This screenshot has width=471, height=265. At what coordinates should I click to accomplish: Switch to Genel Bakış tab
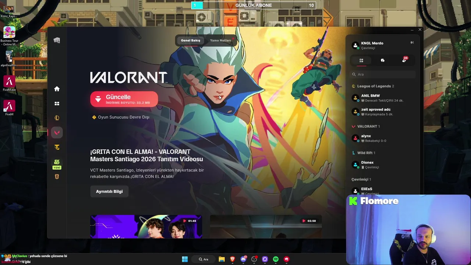pyautogui.click(x=190, y=40)
